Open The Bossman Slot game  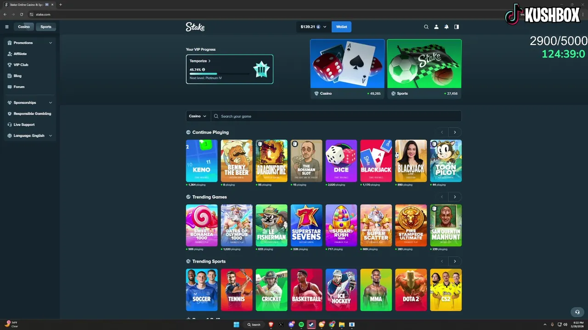pyautogui.click(x=306, y=161)
